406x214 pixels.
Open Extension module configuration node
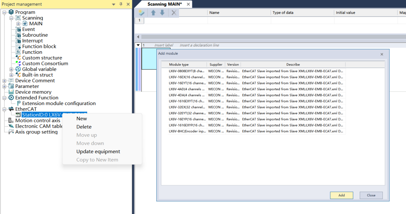58,103
